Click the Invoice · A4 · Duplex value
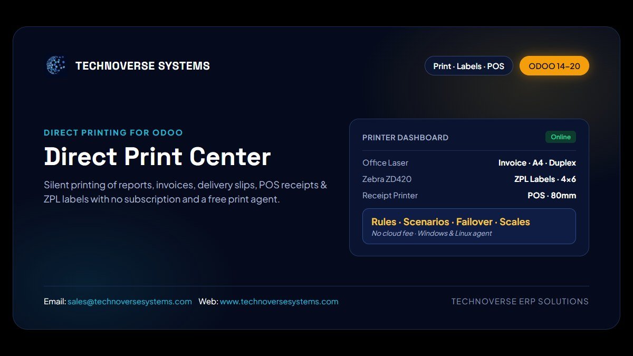This screenshot has height=356, width=633. coord(537,163)
